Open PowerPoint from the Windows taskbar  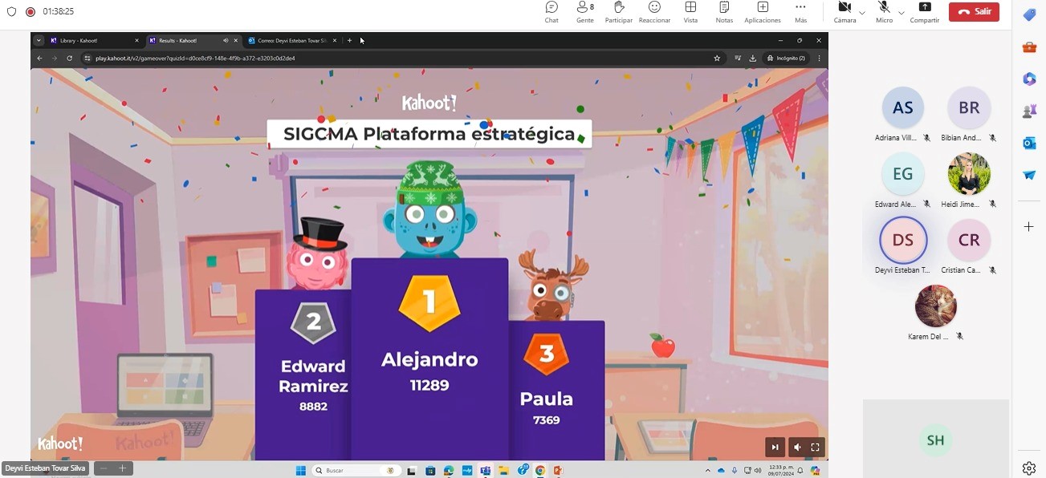(x=557, y=470)
